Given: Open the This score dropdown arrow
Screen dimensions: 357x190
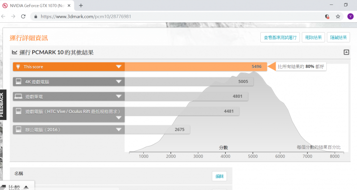Looking at the screenshot, I should [x=119, y=67].
